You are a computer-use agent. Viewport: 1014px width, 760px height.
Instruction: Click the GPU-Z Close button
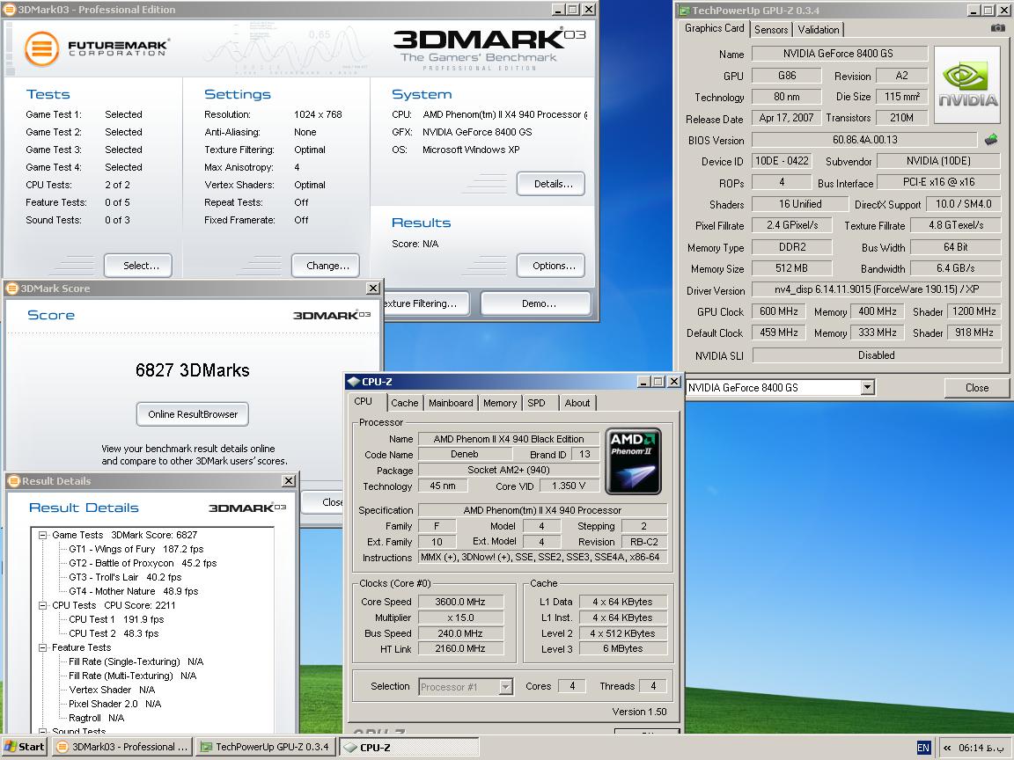976,388
